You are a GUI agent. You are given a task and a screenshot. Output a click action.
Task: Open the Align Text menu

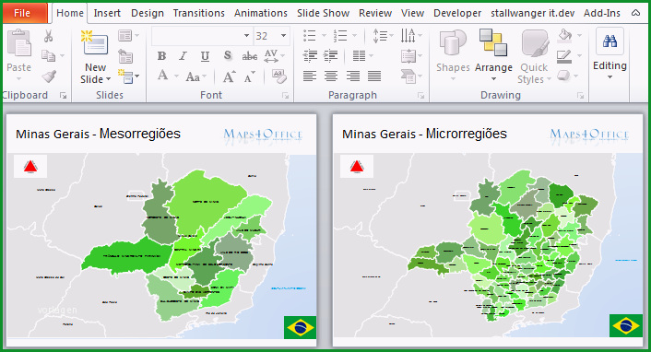tap(408, 56)
